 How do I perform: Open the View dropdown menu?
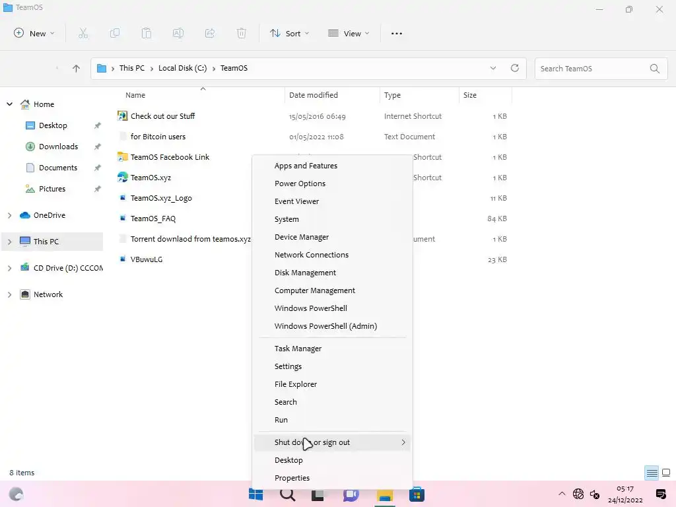pos(349,33)
